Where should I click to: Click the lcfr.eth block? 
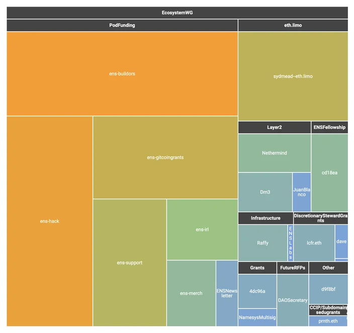(x=314, y=243)
